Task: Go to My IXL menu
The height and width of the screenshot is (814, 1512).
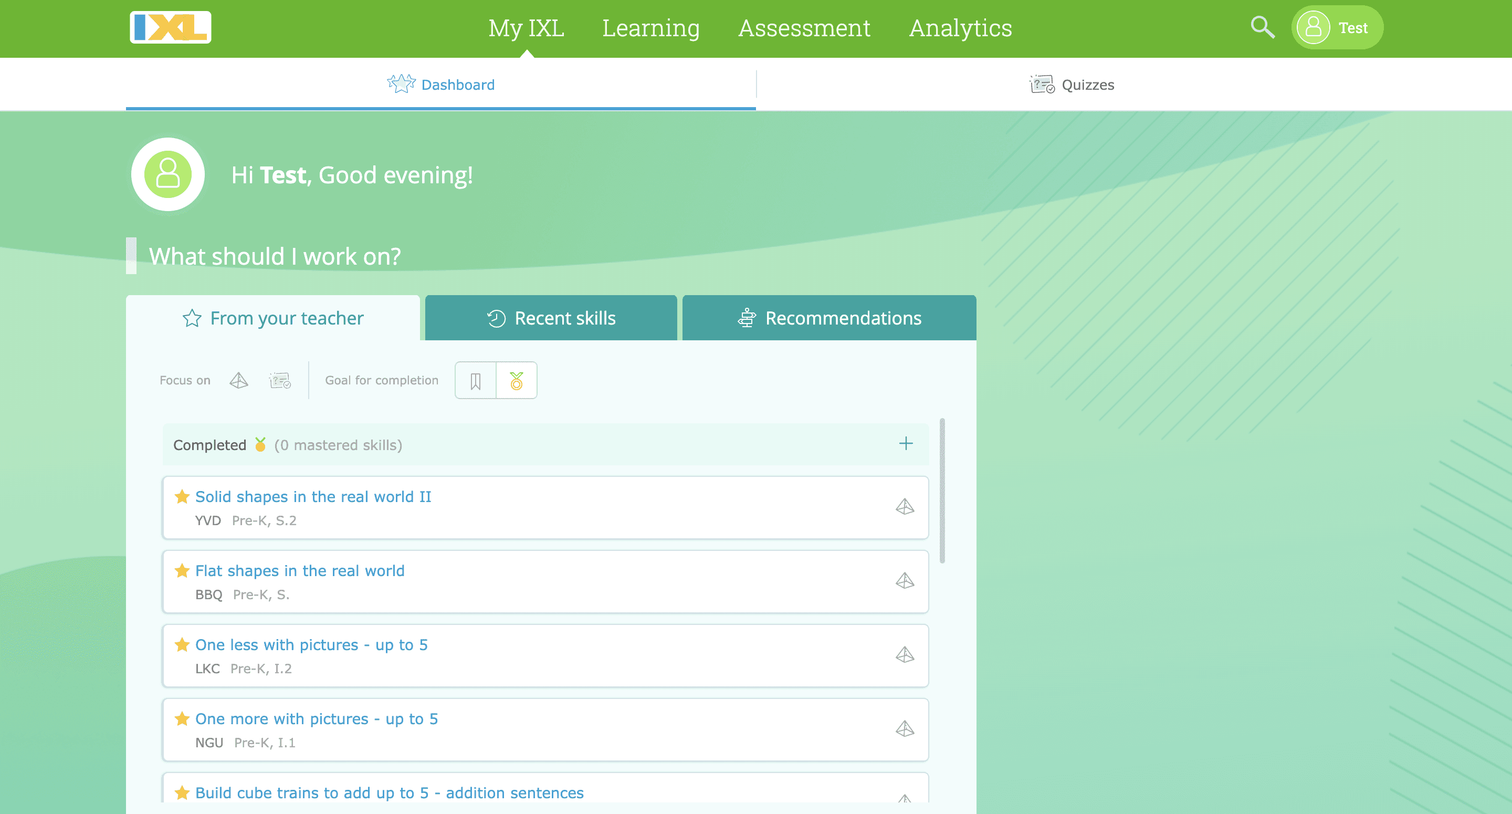Action: 527,28
